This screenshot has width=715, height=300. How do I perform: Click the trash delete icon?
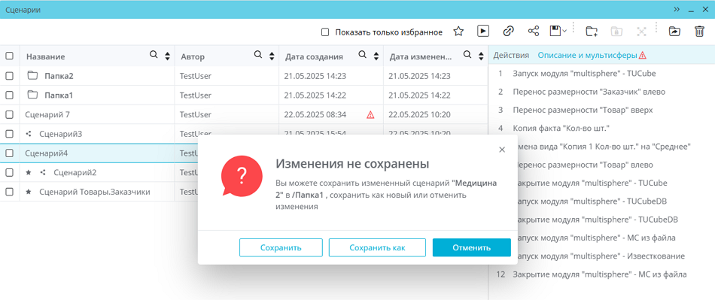(699, 32)
